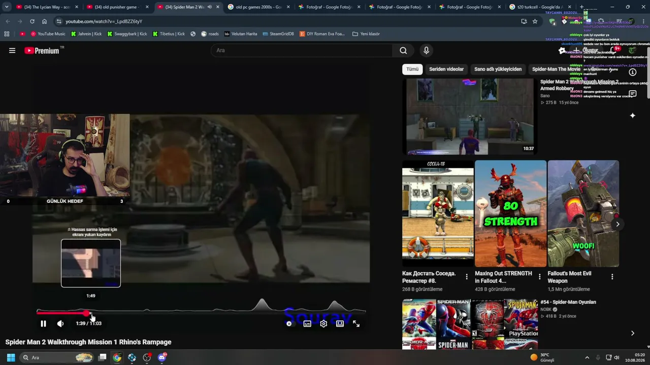This screenshot has width=650, height=365.
Task: Open the roads bookmark
Action: [210, 34]
